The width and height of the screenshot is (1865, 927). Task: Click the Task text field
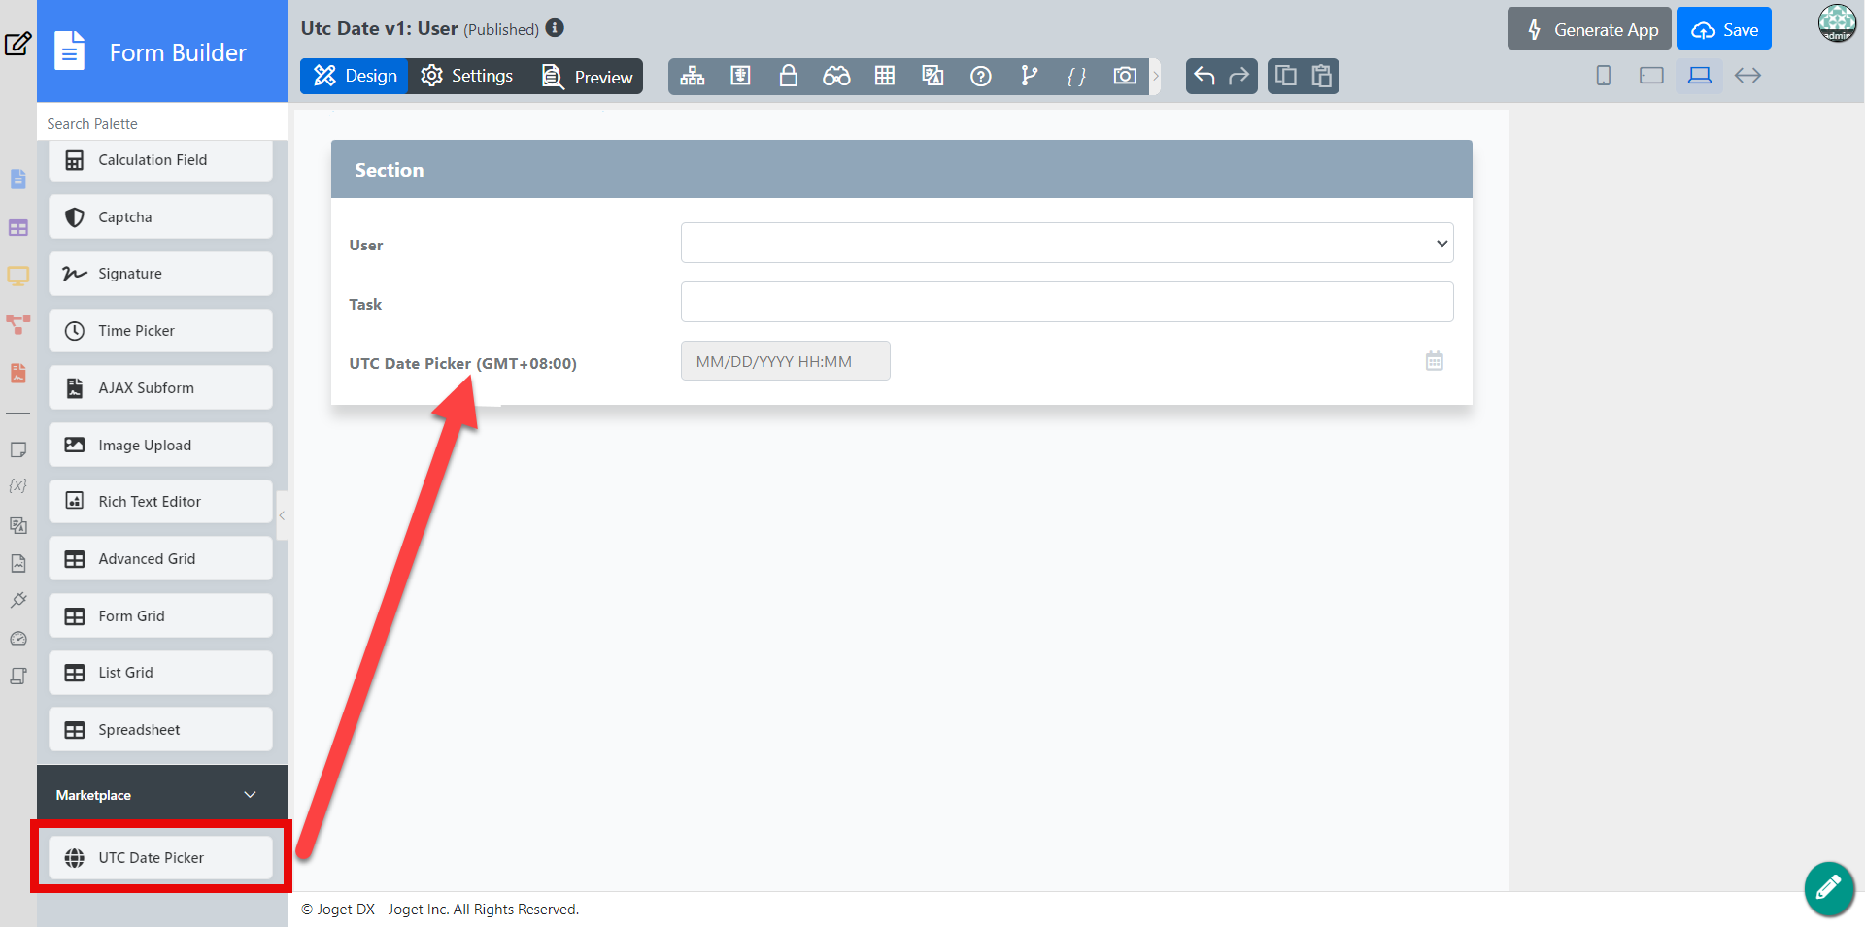pyautogui.click(x=1067, y=302)
